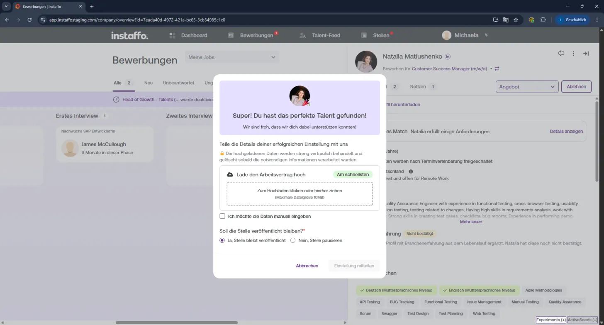604x325 pixels.
Task: Click the info icon next to Deutschland
Action: [411, 171]
